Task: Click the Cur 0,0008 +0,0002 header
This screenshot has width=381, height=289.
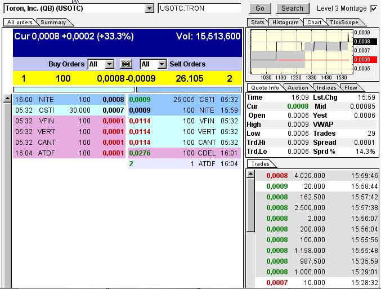Action: 74,37
